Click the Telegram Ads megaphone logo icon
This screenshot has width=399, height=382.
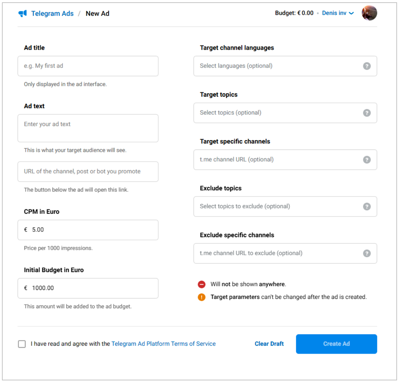[x=23, y=13]
